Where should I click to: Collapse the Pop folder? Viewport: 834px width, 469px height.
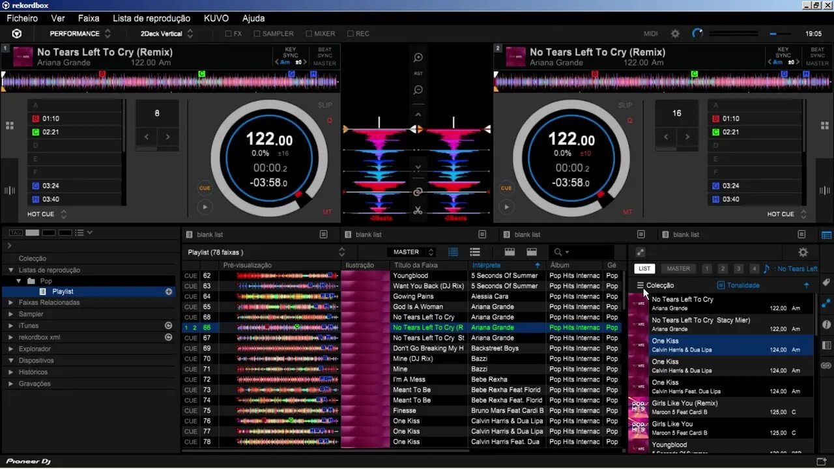point(19,281)
